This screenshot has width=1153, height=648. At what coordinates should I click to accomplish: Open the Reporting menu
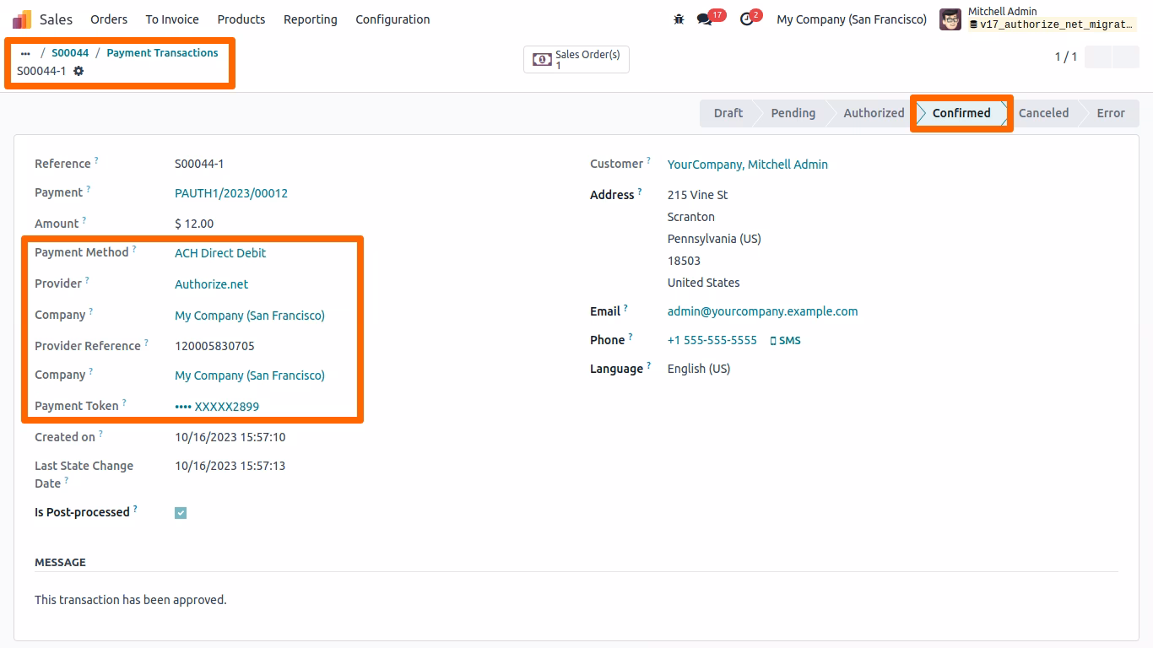311,19
